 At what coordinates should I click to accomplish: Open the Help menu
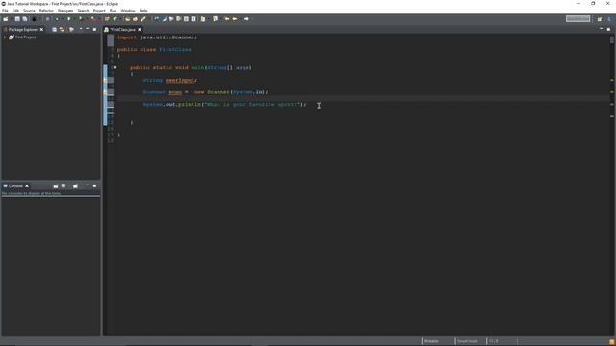[143, 11]
